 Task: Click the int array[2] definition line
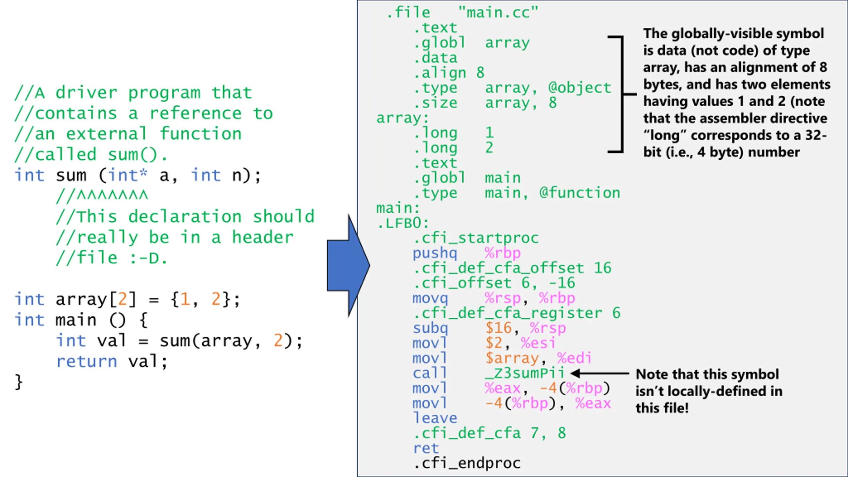point(127,299)
